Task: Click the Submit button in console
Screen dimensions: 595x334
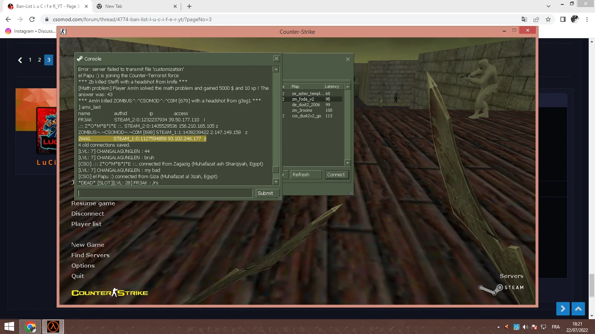Action: click(266, 193)
